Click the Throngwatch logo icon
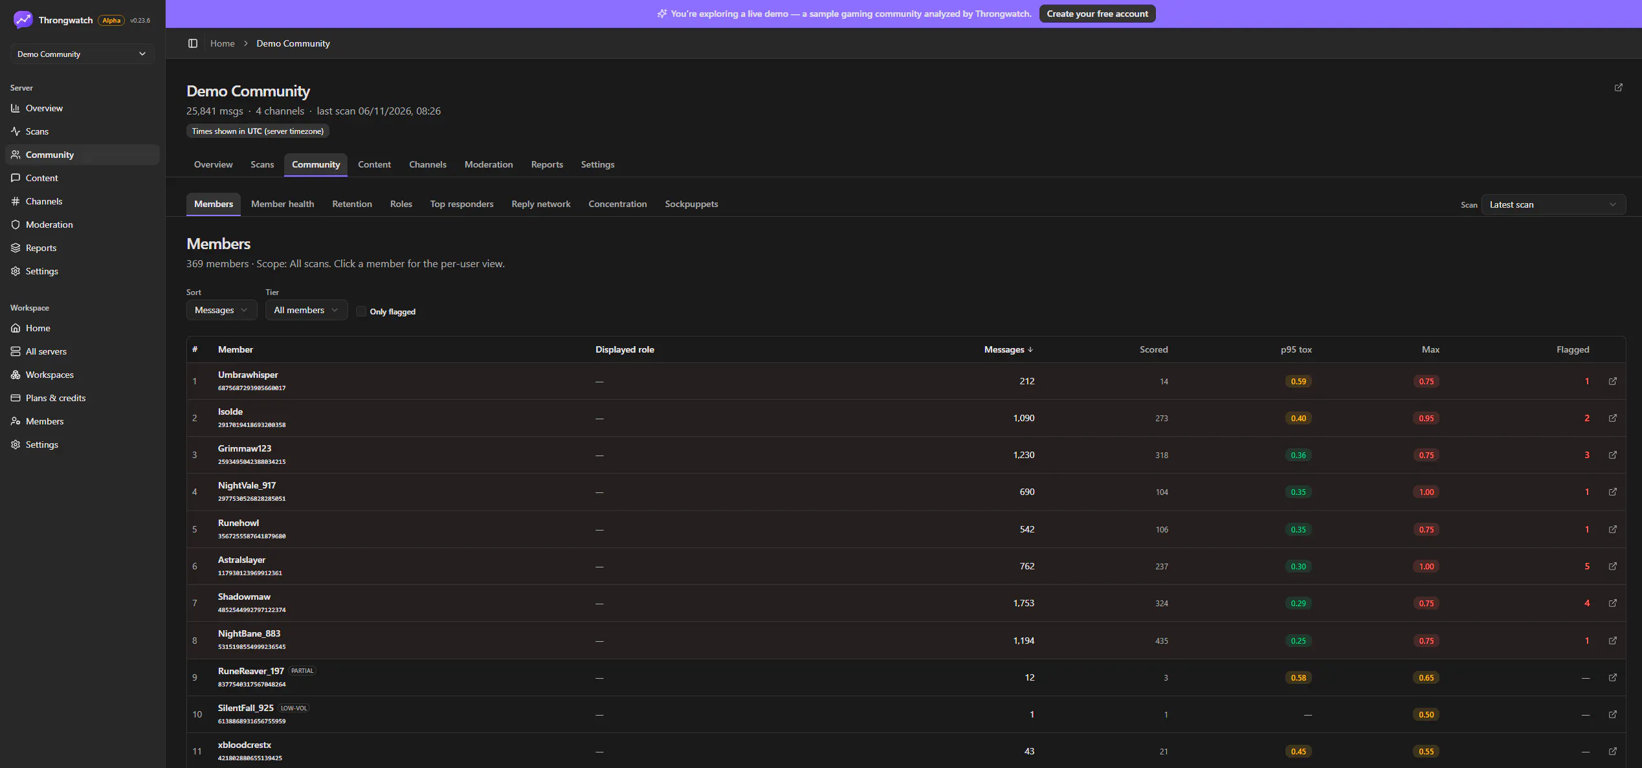 click(23, 20)
